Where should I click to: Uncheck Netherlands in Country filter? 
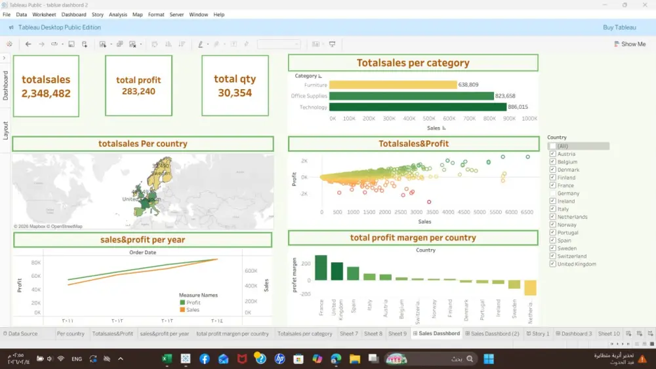pyautogui.click(x=552, y=217)
